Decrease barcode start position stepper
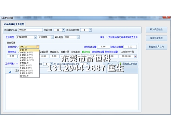Screen dimensions: 171x126 tap(90, 31)
